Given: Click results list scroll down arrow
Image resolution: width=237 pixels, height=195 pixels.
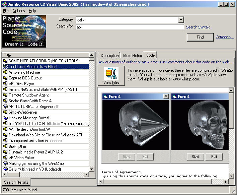Looking at the screenshot, I should coord(91,169).
